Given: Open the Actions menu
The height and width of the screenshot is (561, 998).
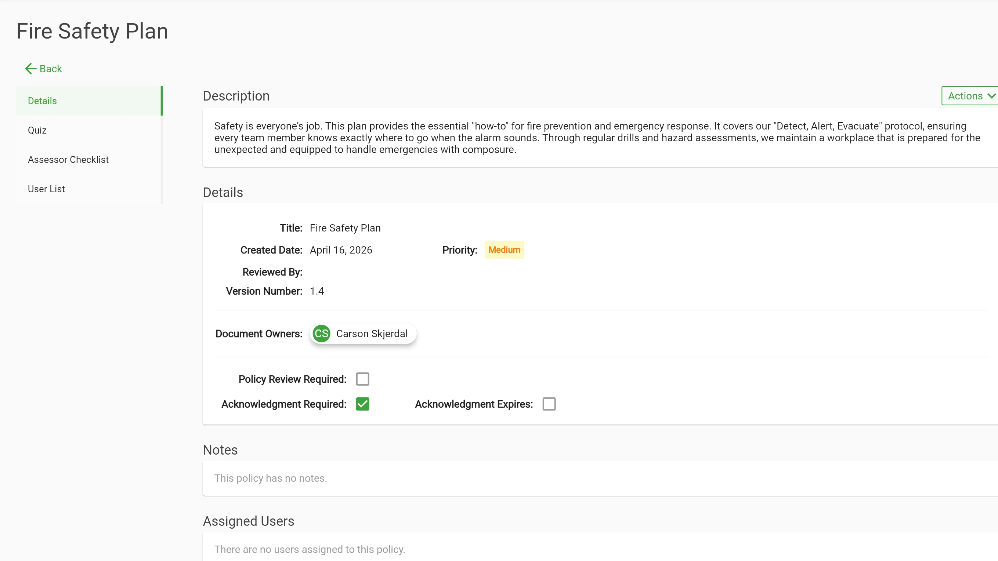Looking at the screenshot, I should coord(969,96).
